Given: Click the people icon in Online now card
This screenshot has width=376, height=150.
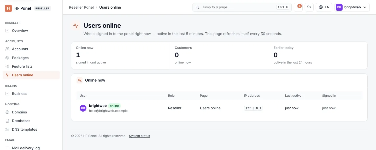Looking at the screenshot, I should 80,80.
